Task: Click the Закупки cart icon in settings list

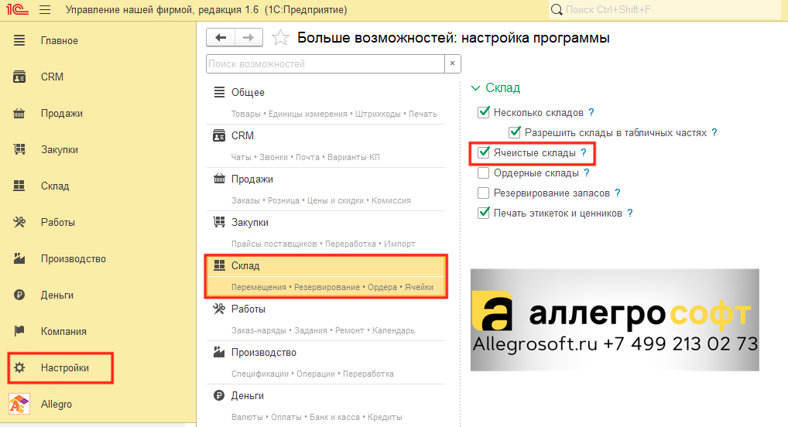Action: coord(219,222)
